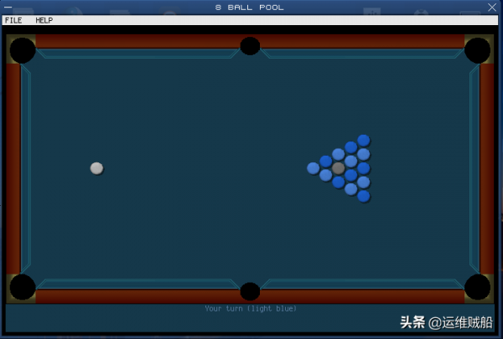Open the window menu button in title bar
The width and height of the screenshot is (503, 339).
[8, 7]
